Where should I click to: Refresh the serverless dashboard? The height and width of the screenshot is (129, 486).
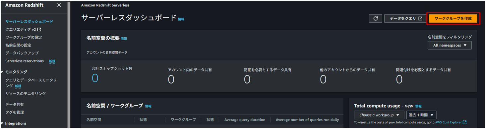click(x=376, y=18)
